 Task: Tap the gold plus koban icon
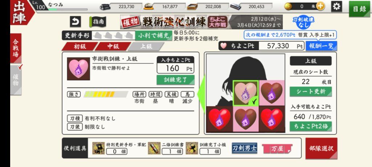320,7
